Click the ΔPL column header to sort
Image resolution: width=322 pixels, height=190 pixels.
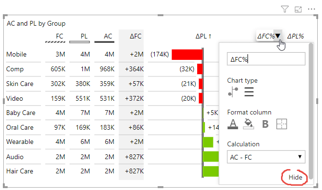[203, 36]
